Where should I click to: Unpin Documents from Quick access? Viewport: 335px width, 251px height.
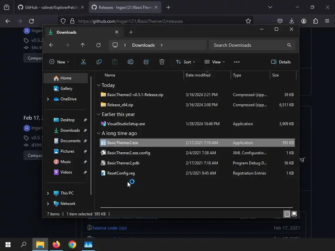[x=85, y=141]
